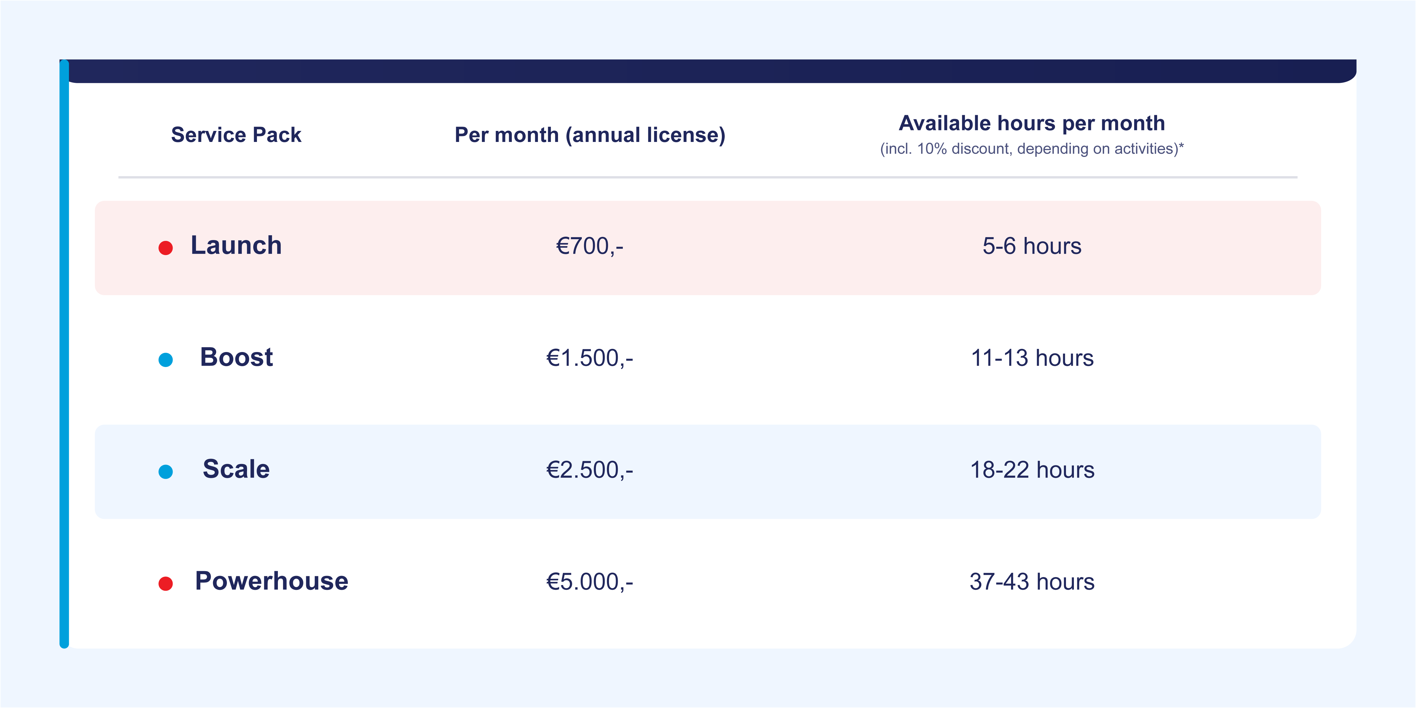Viewport: 1416px width, 708px height.
Task: Click the 37-43 hours cell
Action: point(1032,582)
